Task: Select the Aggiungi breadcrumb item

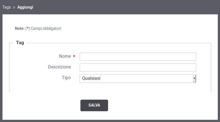Action: 25,7
